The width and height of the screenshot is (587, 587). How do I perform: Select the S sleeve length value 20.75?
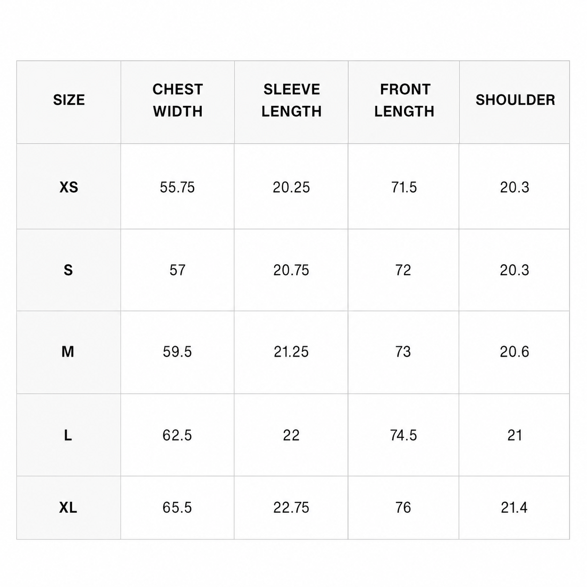[x=291, y=270]
